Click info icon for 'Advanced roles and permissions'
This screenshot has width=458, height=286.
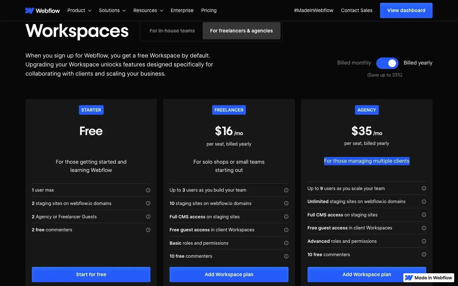[424, 241]
